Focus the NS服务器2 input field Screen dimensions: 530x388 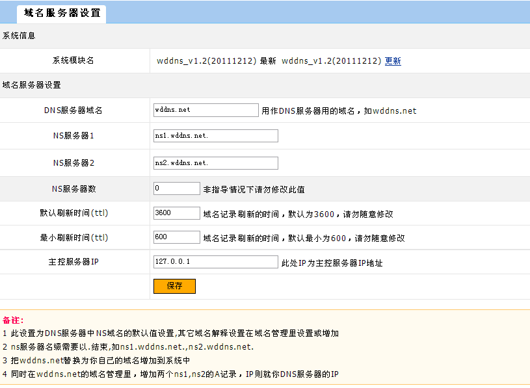click(x=215, y=163)
